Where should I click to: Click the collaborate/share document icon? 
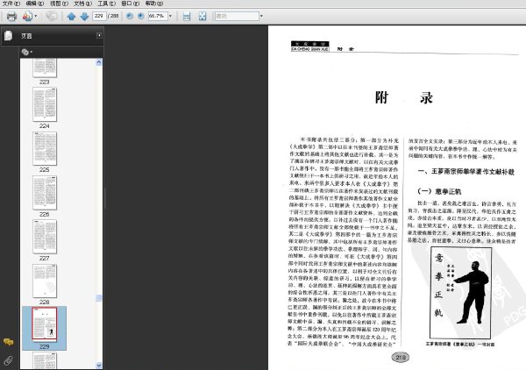[27, 16]
